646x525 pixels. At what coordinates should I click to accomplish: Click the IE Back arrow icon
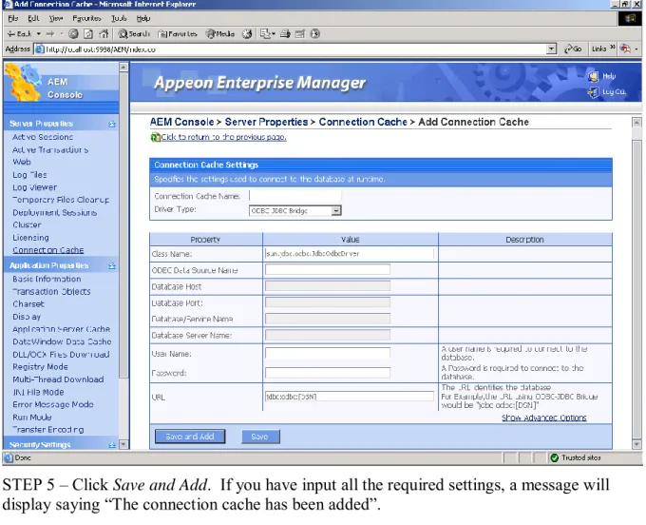click(11, 34)
